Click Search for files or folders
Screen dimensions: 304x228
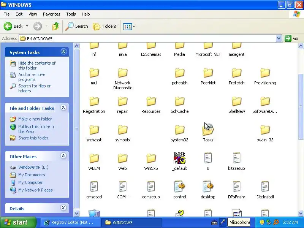point(34,88)
